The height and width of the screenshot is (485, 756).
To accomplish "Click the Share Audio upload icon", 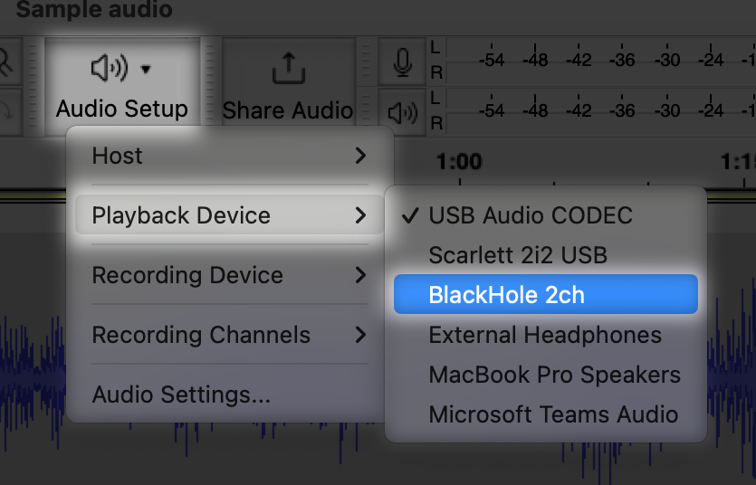I will point(288,69).
